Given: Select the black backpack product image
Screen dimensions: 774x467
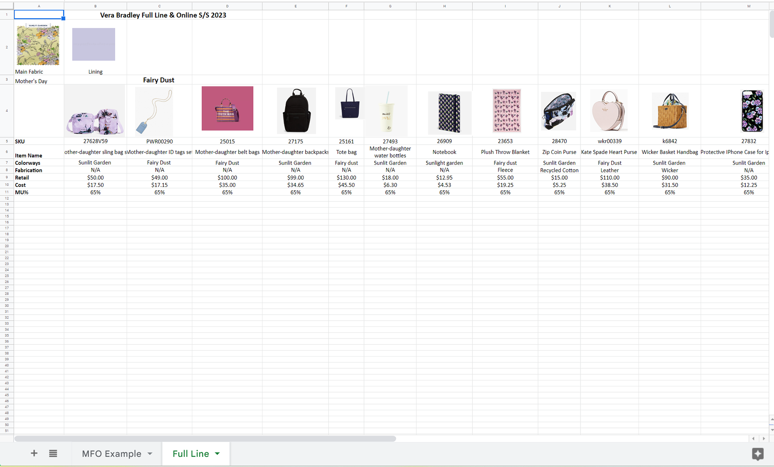Looking at the screenshot, I should (296, 111).
